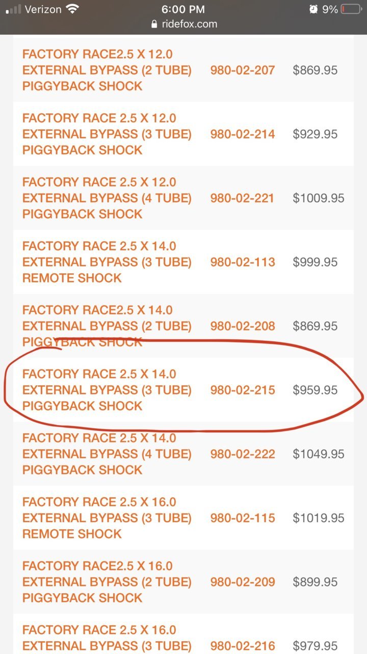Select part number 980-02-209
The width and height of the screenshot is (367, 654).
243,581
